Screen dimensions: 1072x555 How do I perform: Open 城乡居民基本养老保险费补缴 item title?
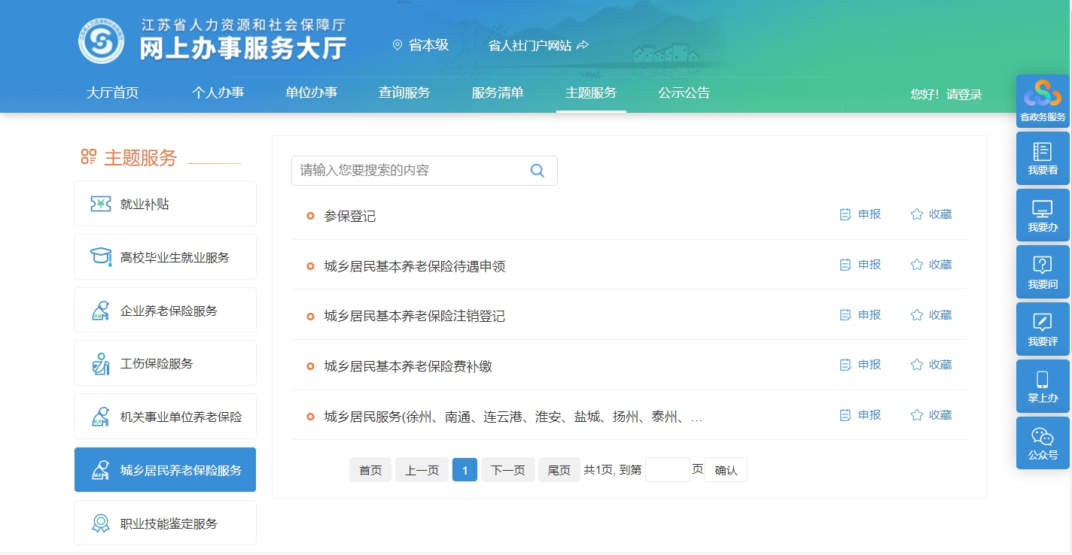pos(408,367)
